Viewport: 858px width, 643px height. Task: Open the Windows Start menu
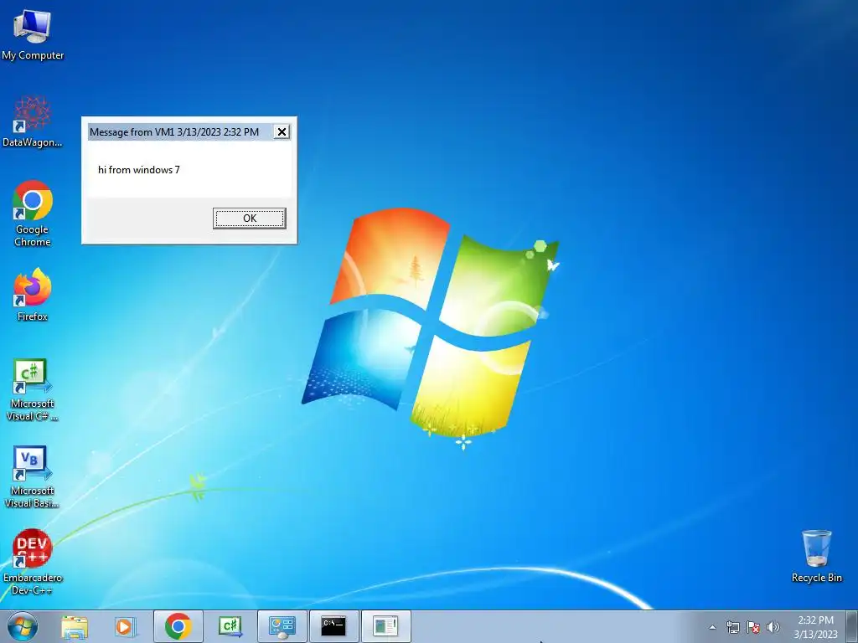point(23,626)
